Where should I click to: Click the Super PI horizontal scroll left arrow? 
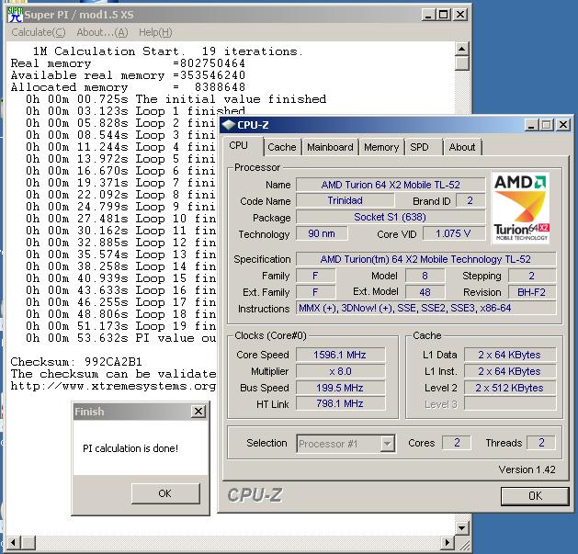13,542
